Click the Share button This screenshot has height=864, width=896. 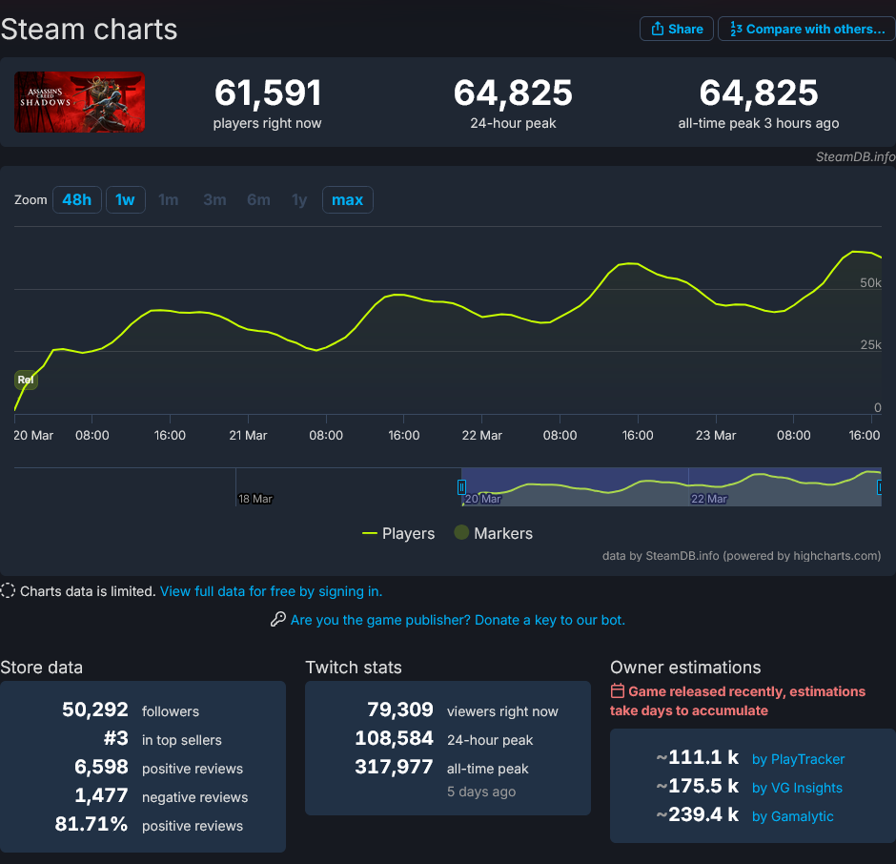(x=676, y=30)
